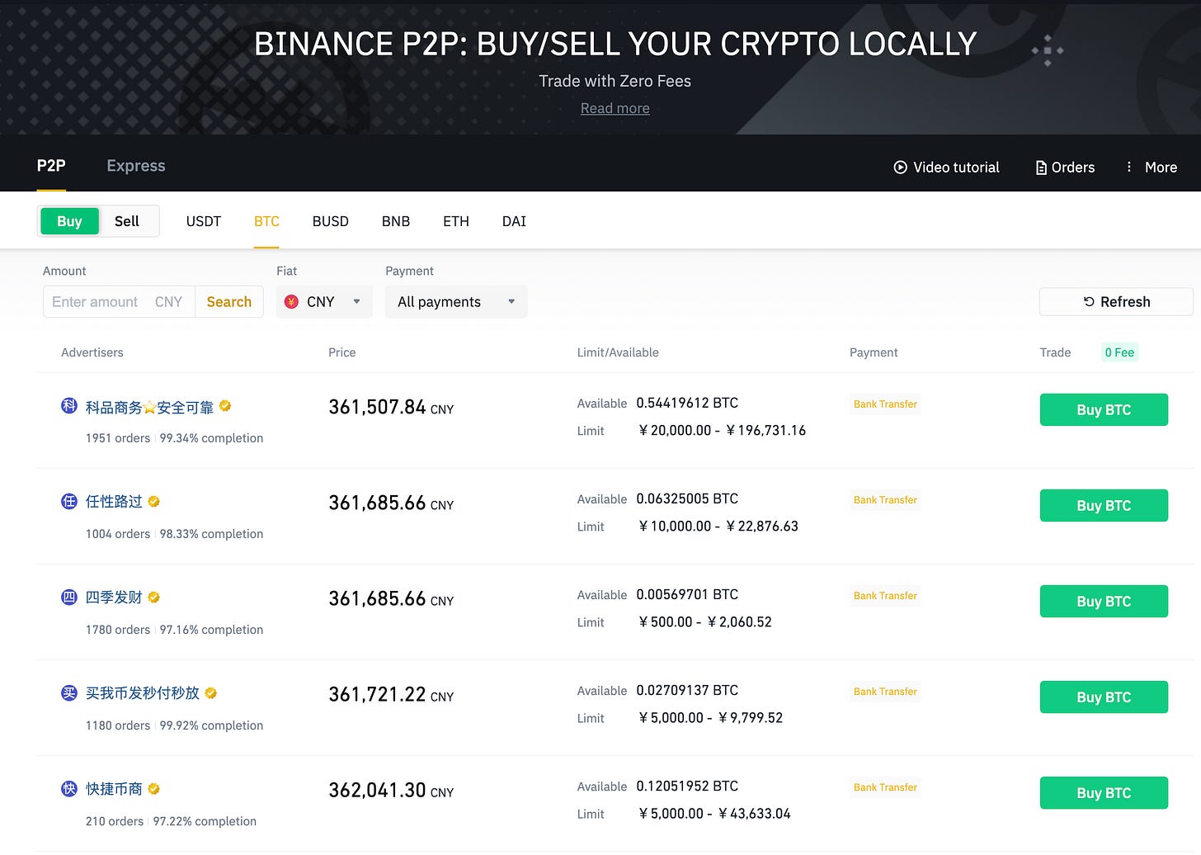
Task: Expand the All payments dropdown
Action: (x=456, y=302)
